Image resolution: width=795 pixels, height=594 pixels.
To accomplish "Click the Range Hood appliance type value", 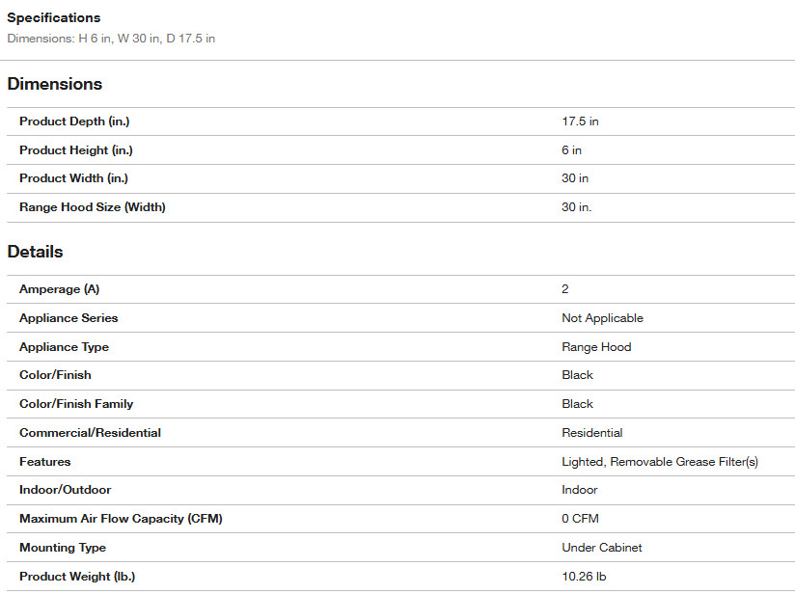I will click(x=596, y=347).
